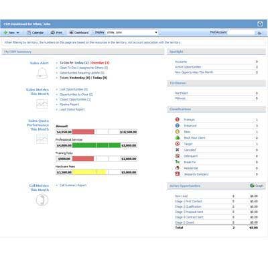The width and height of the screenshot is (268, 268).
Task: Click the Sales Quota Performance chart icon
Action: [42, 139]
